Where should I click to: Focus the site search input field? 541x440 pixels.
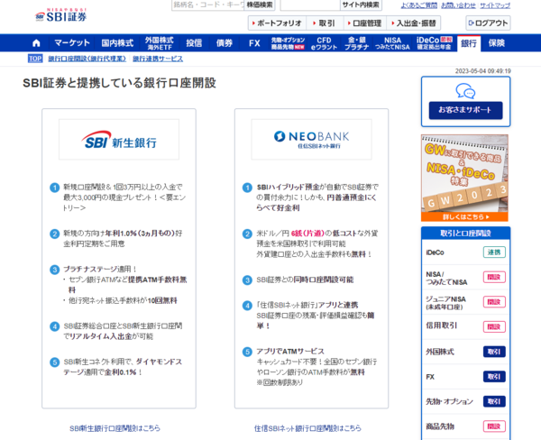[310, 5]
